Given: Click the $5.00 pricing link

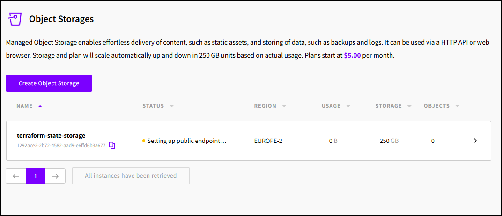Looking at the screenshot, I should 353,55.
